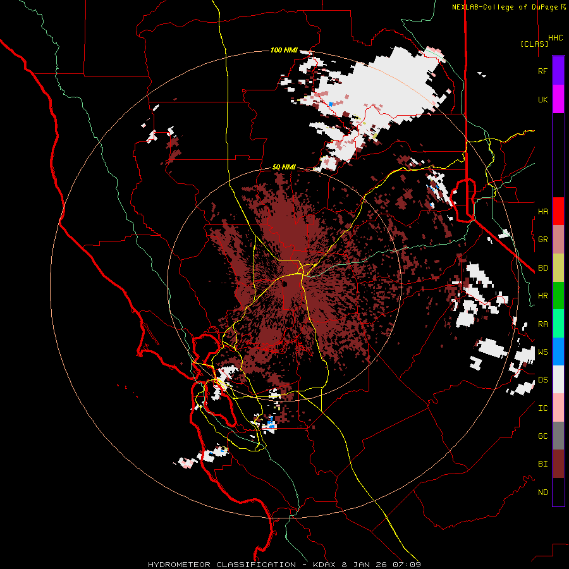Select the GR graupel color swatch
569x569 pixels.
(558, 240)
